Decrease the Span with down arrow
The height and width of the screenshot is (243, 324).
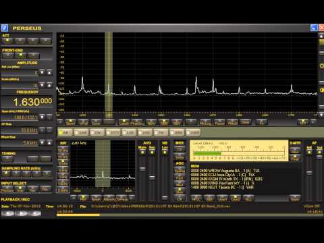coord(42,117)
